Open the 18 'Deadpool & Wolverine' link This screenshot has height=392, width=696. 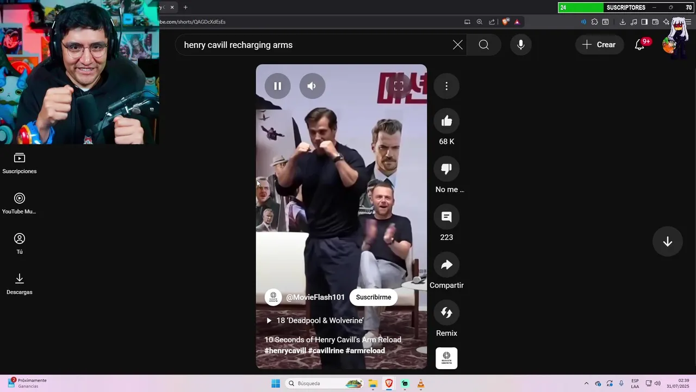314,321
